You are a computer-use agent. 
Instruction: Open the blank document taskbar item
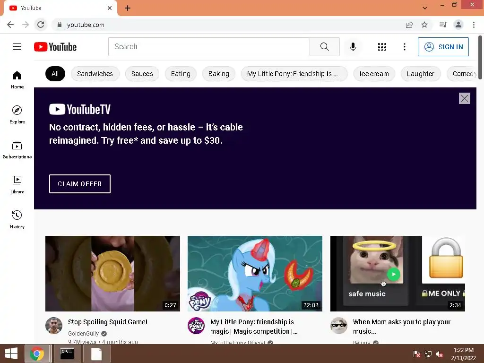pyautogui.click(x=96, y=354)
